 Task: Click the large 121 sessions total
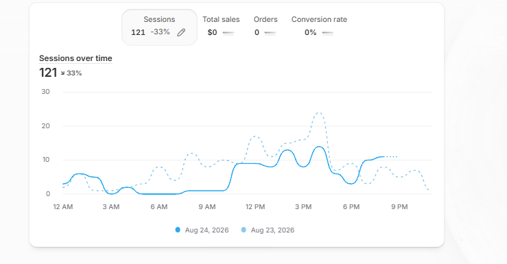(48, 73)
